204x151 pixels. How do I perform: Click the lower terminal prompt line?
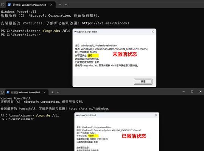point(17,119)
